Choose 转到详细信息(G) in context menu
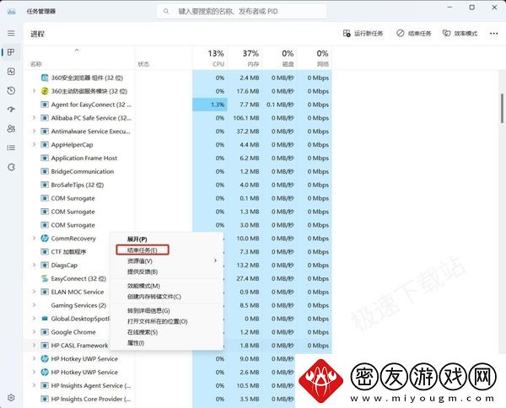The image size is (506, 408). point(166,310)
